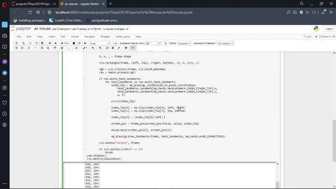Open the command palette keyboard icon
Image resolution: width=336 pixels, height=189 pixels.
(115, 43)
